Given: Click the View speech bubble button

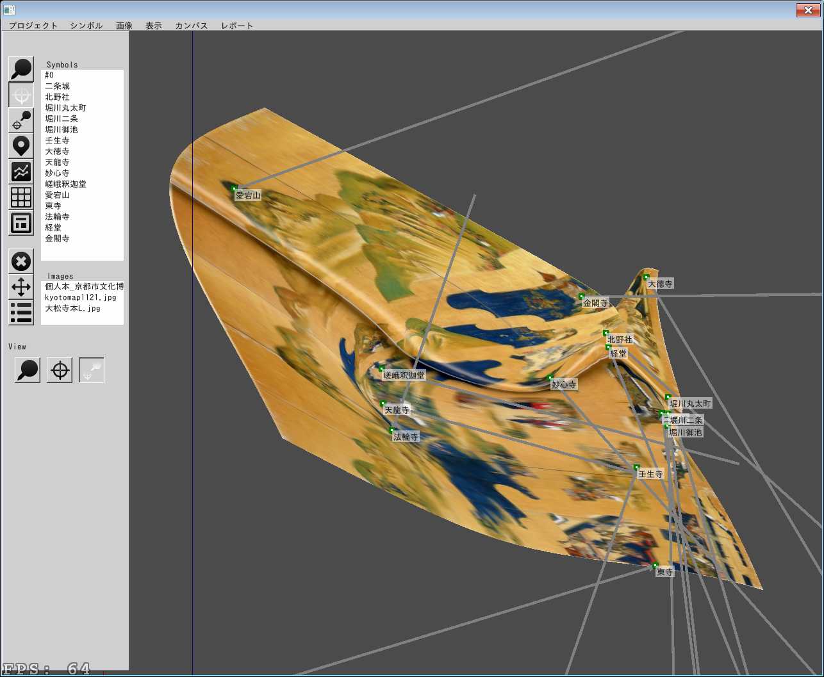Looking at the screenshot, I should (x=28, y=370).
